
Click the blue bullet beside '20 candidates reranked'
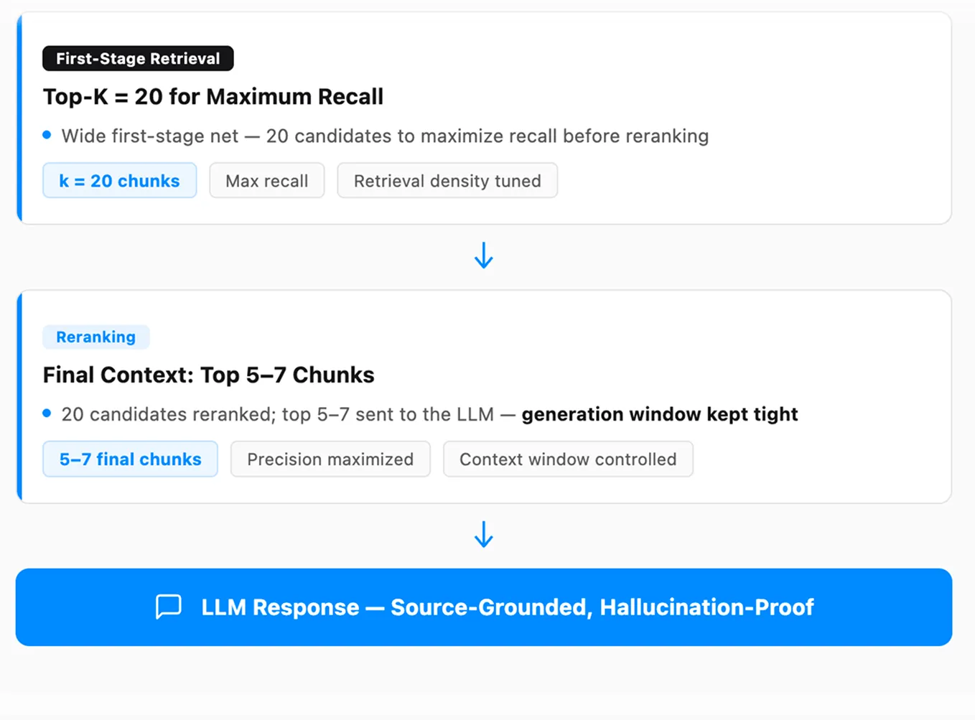[47, 413]
